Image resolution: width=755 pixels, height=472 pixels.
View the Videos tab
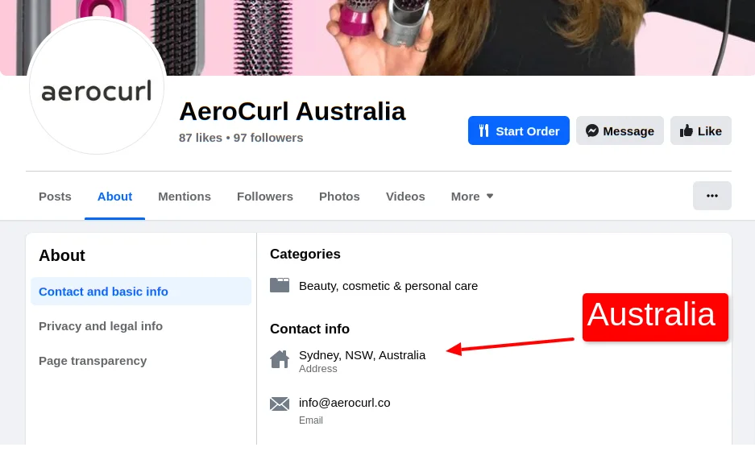[x=405, y=196]
